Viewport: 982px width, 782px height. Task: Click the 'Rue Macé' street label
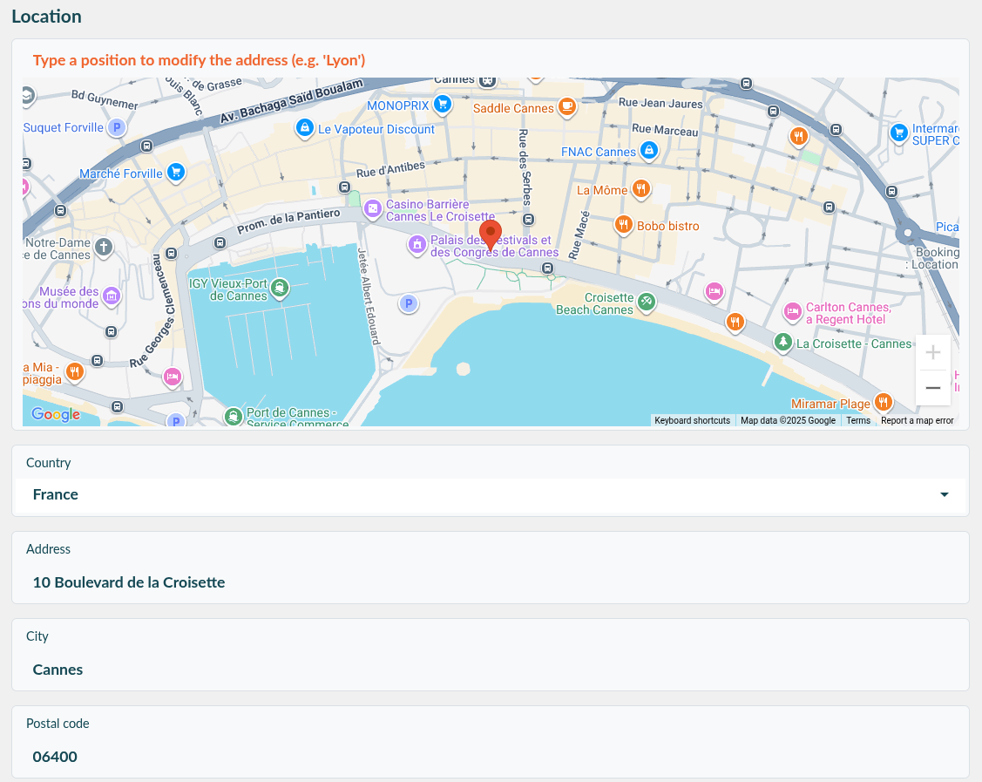point(579,235)
